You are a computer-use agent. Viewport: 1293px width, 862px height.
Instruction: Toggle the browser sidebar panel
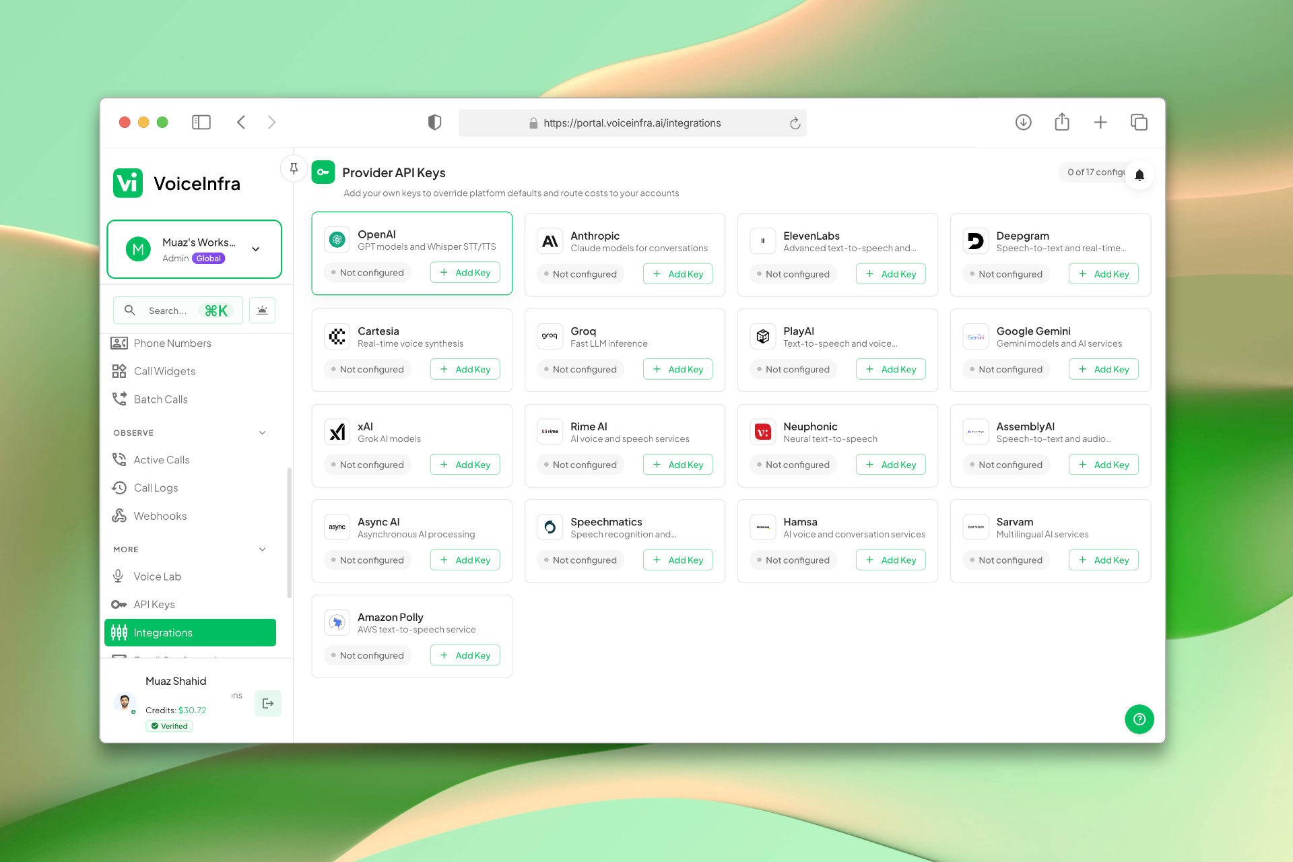[x=201, y=122]
